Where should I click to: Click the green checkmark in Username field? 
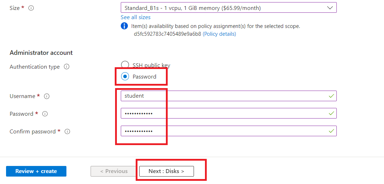[x=331, y=96]
